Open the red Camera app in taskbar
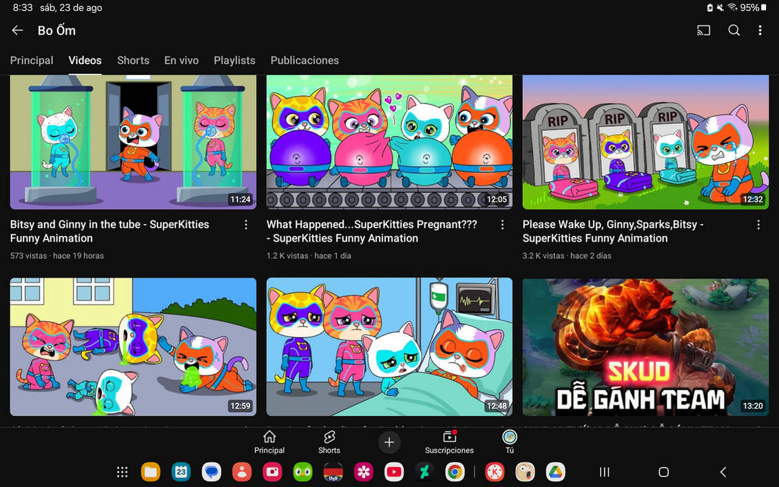The height and width of the screenshot is (487, 779). click(272, 472)
